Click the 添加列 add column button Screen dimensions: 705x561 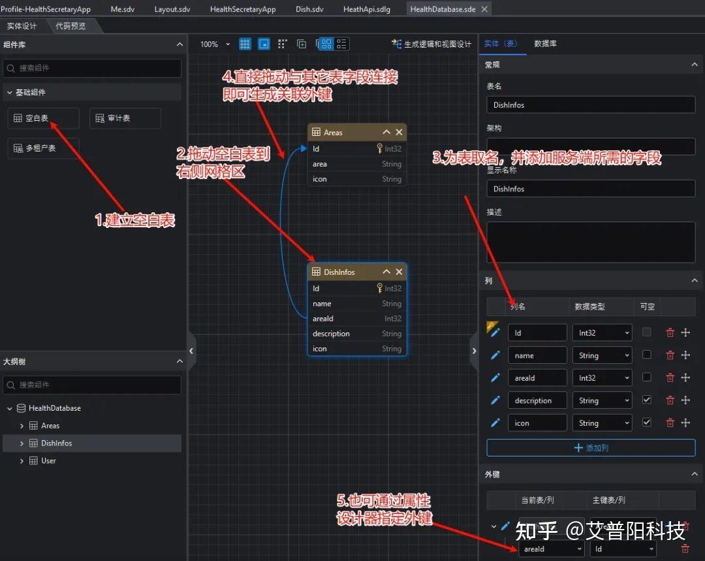click(x=590, y=448)
